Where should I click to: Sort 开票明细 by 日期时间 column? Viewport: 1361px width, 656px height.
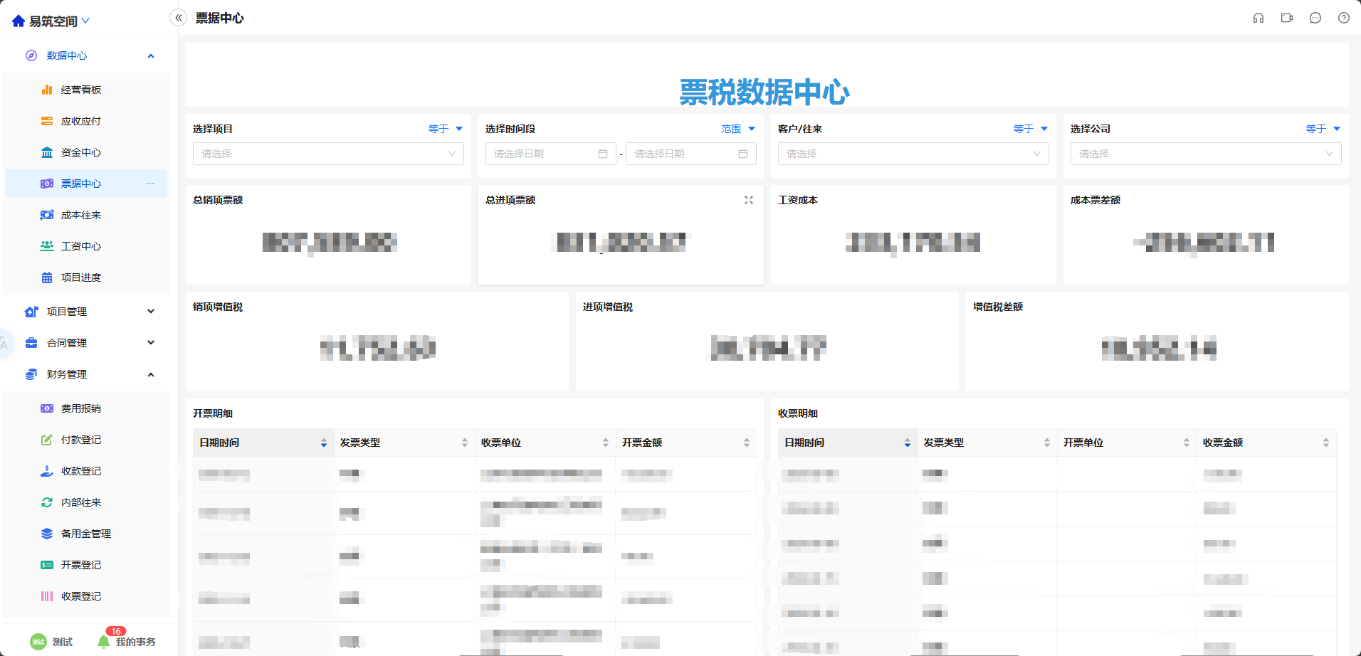coord(324,443)
